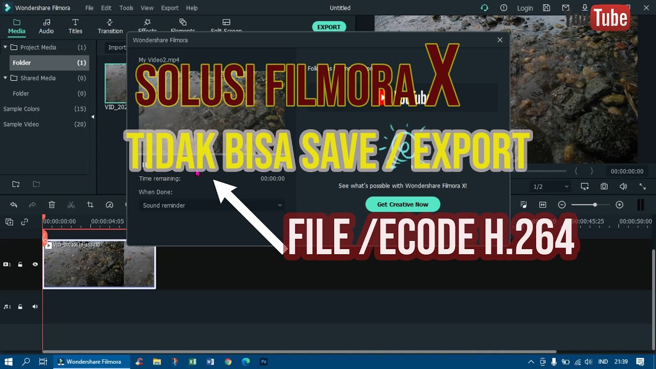656x369 pixels.
Task: Click the preview volume speaker icon
Action: click(x=623, y=187)
